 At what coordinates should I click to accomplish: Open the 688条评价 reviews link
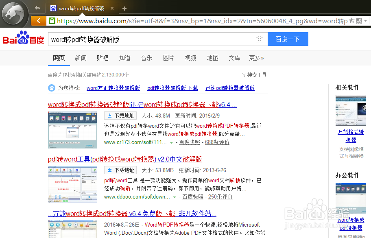coord(217,142)
